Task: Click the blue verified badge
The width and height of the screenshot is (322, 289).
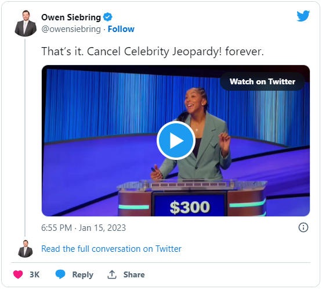Action: [x=107, y=17]
